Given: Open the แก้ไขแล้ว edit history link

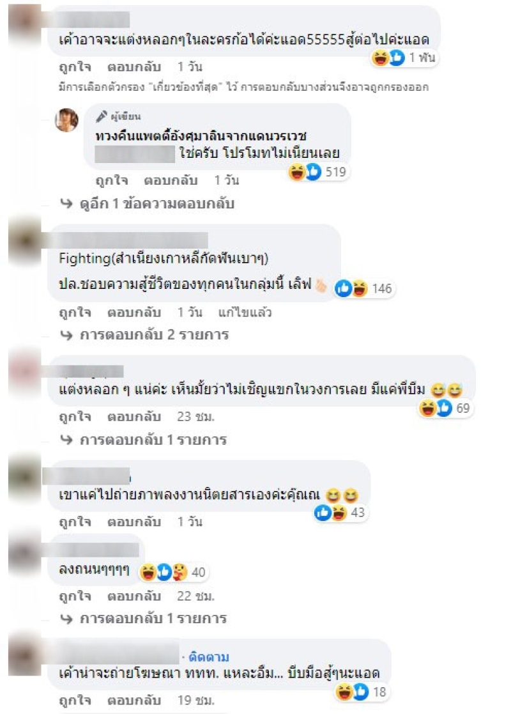Looking at the screenshot, I should (245, 313).
